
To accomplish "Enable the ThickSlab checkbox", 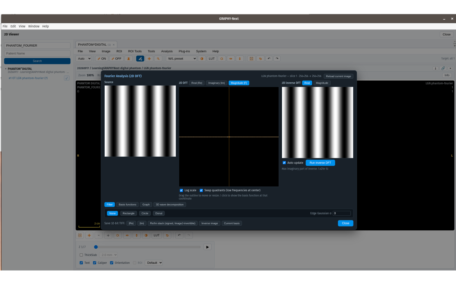I will (x=81, y=255).
